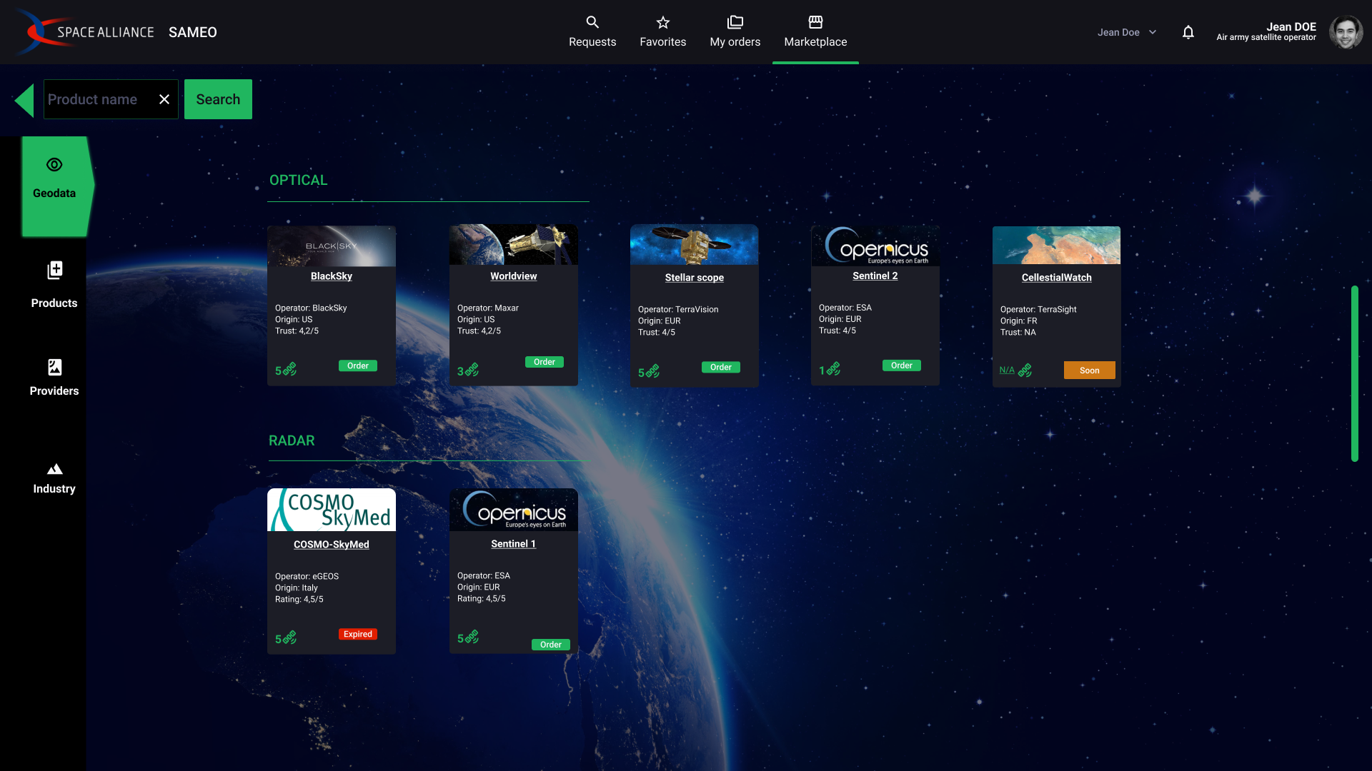Open the Marketplace storefront icon

point(815,22)
